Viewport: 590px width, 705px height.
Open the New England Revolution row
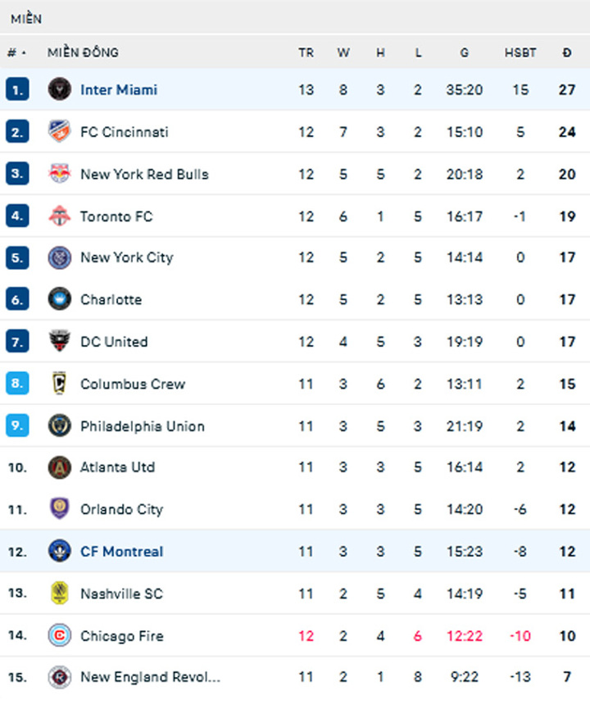click(295, 676)
